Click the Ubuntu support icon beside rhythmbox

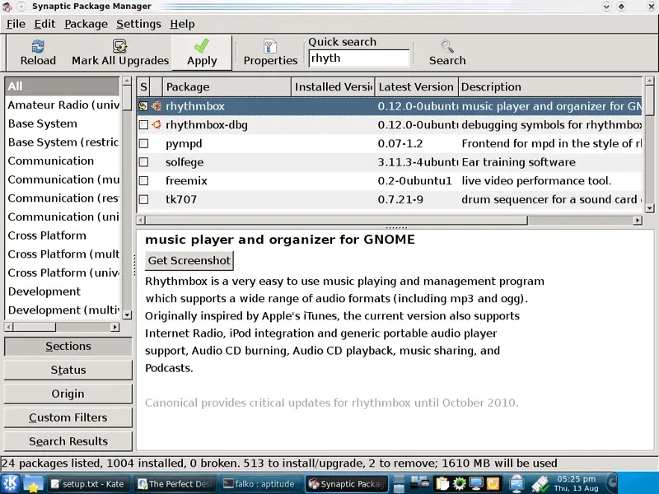click(x=157, y=106)
